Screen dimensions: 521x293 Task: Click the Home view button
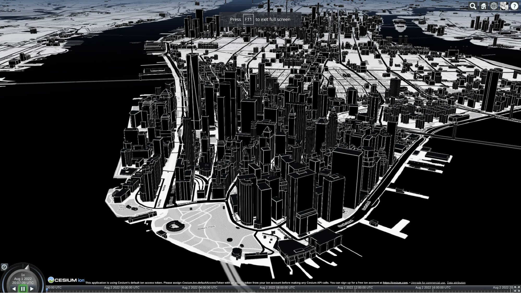coord(483,6)
